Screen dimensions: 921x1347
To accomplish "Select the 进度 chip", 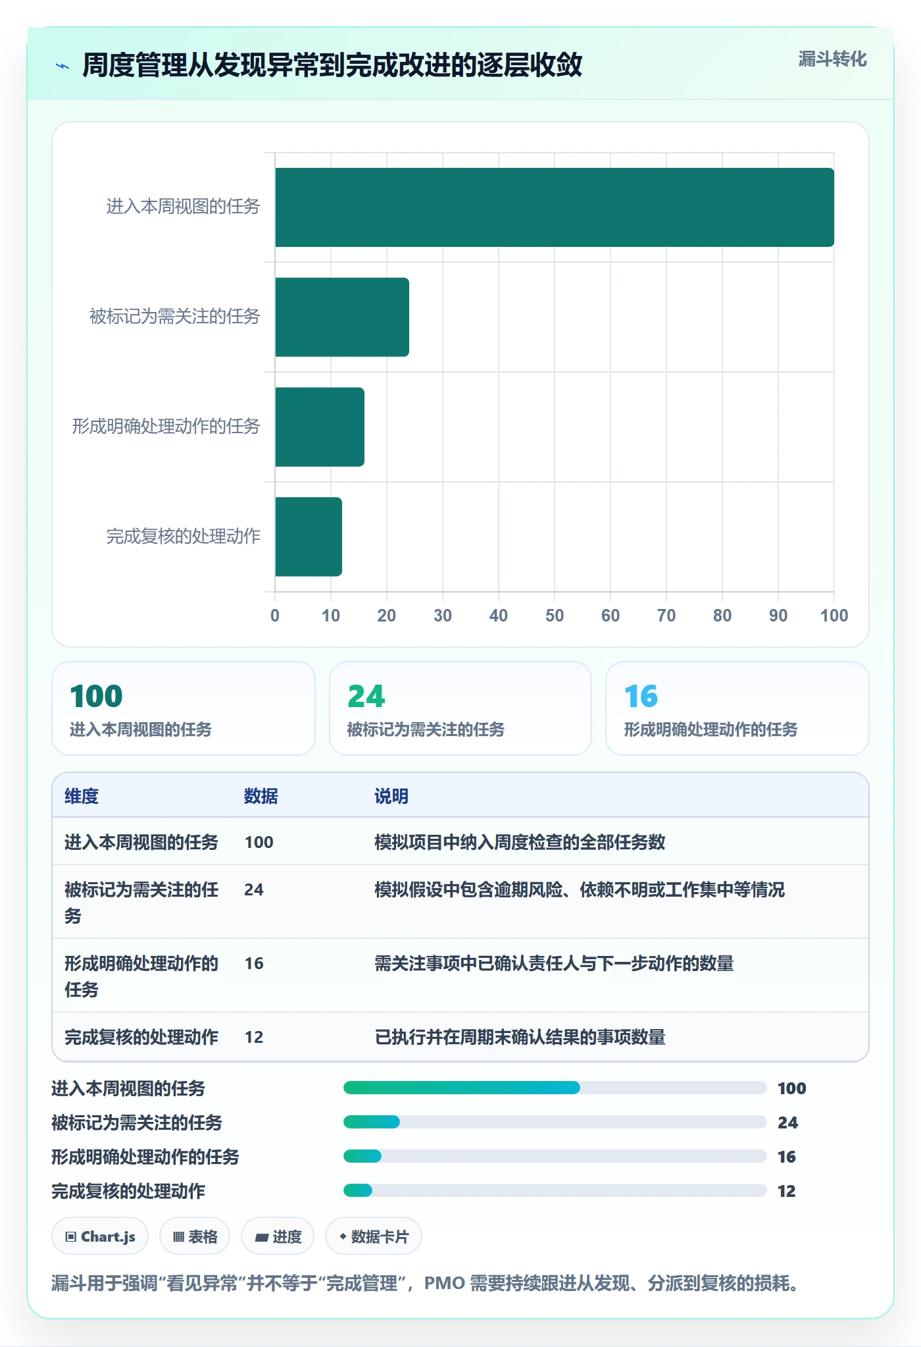I will pos(278,1236).
